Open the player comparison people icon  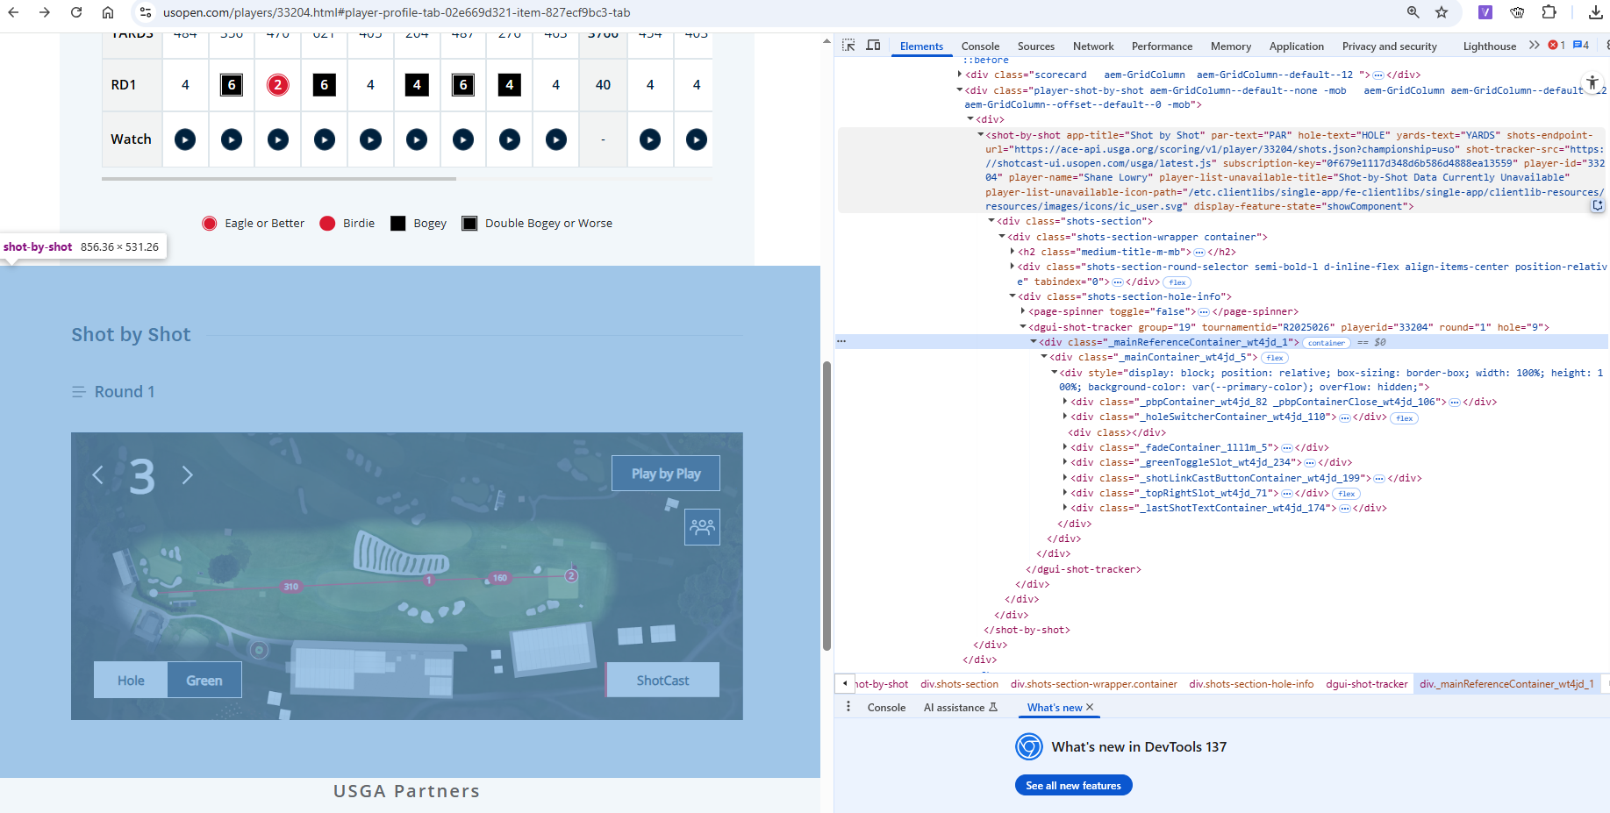(x=702, y=527)
